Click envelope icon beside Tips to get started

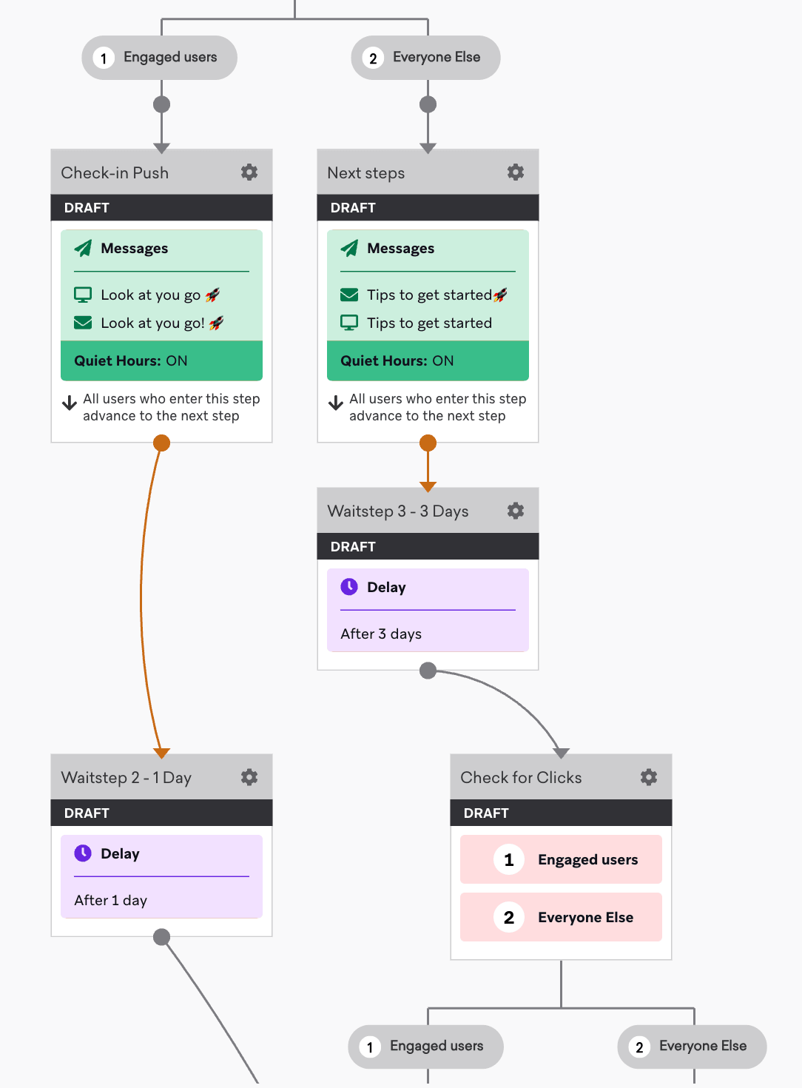click(349, 295)
